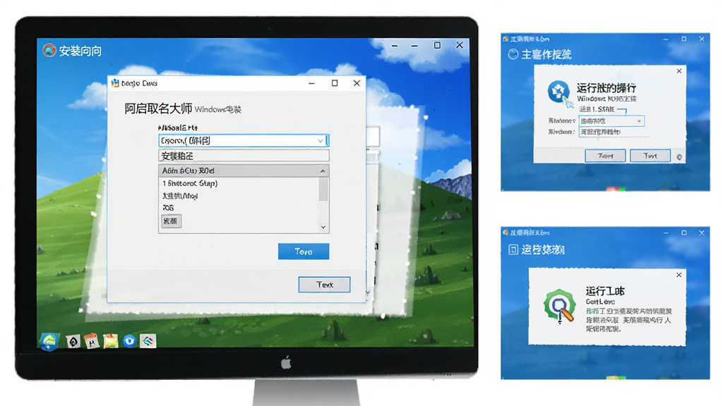Select the "706" list row
Viewport: 723px width, 406px height.
[238, 208]
